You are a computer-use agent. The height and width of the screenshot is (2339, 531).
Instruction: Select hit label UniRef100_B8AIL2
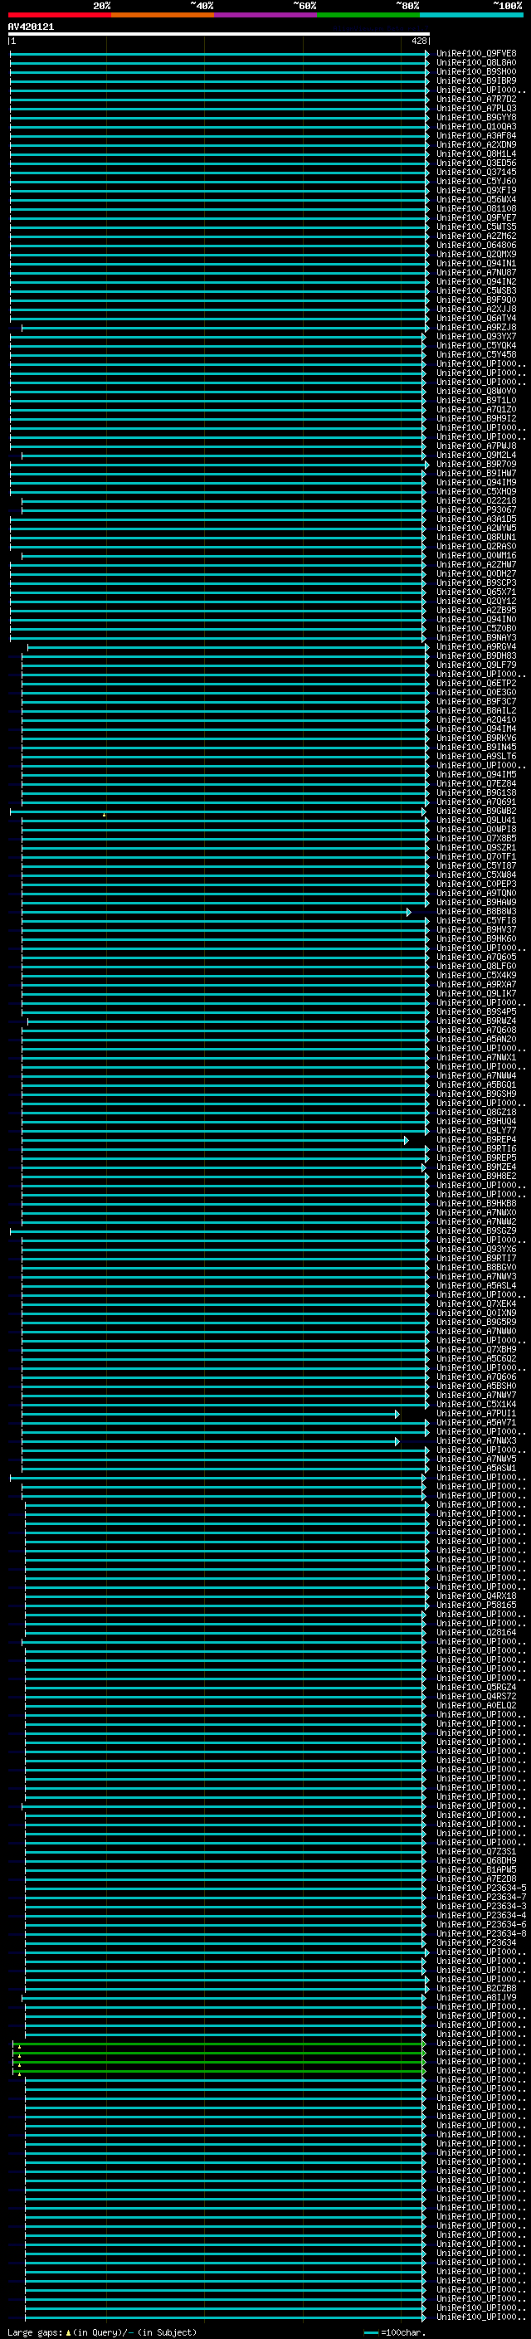(x=476, y=711)
